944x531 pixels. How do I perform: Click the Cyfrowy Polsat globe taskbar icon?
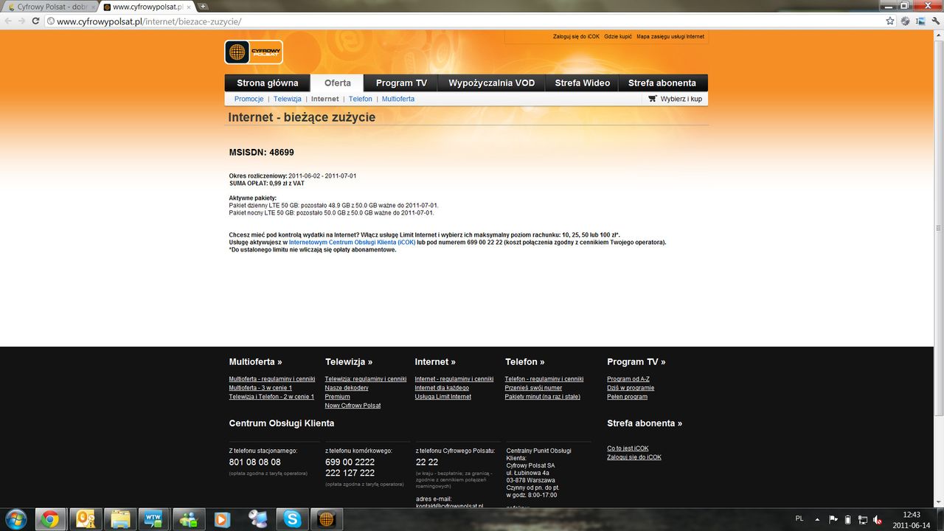pos(327,519)
